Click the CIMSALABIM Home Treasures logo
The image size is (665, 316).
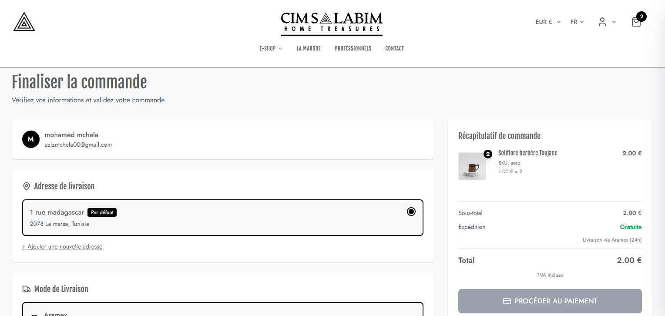[332, 24]
